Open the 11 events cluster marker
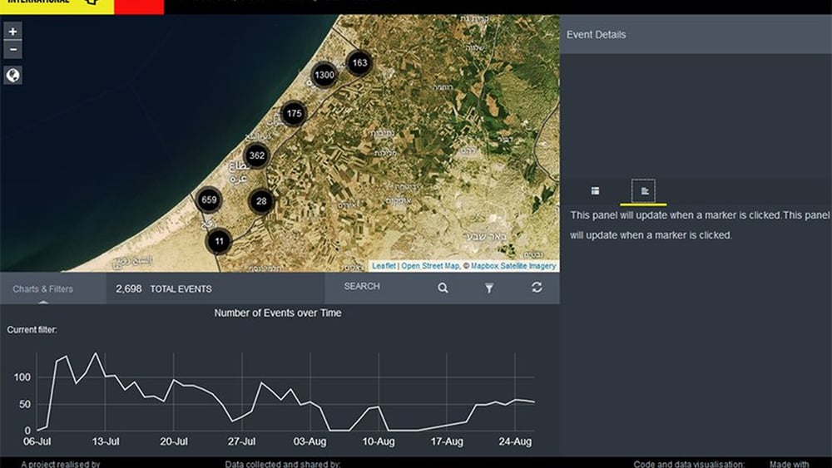Image resolution: width=832 pixels, height=468 pixels. 219,241
